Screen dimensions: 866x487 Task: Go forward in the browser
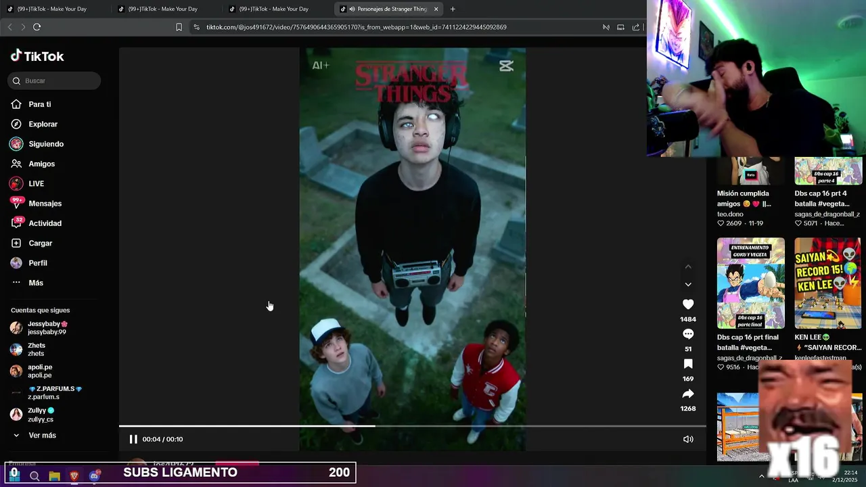pos(22,27)
